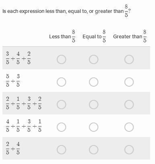Image resolution: width=155 pixels, height=164 pixels.
Task: Select Less than 8/5 for 2/5+4/5
Action: (x=61, y=149)
